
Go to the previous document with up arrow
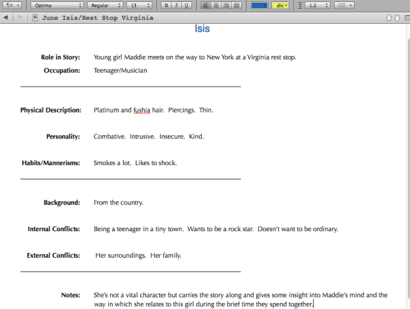389,18
